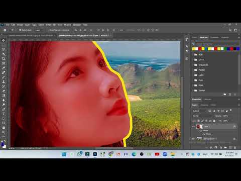Image resolution: width=241 pixels, height=181 pixels.
Task: Select the Eyedropper tool
Action: tap(4, 68)
